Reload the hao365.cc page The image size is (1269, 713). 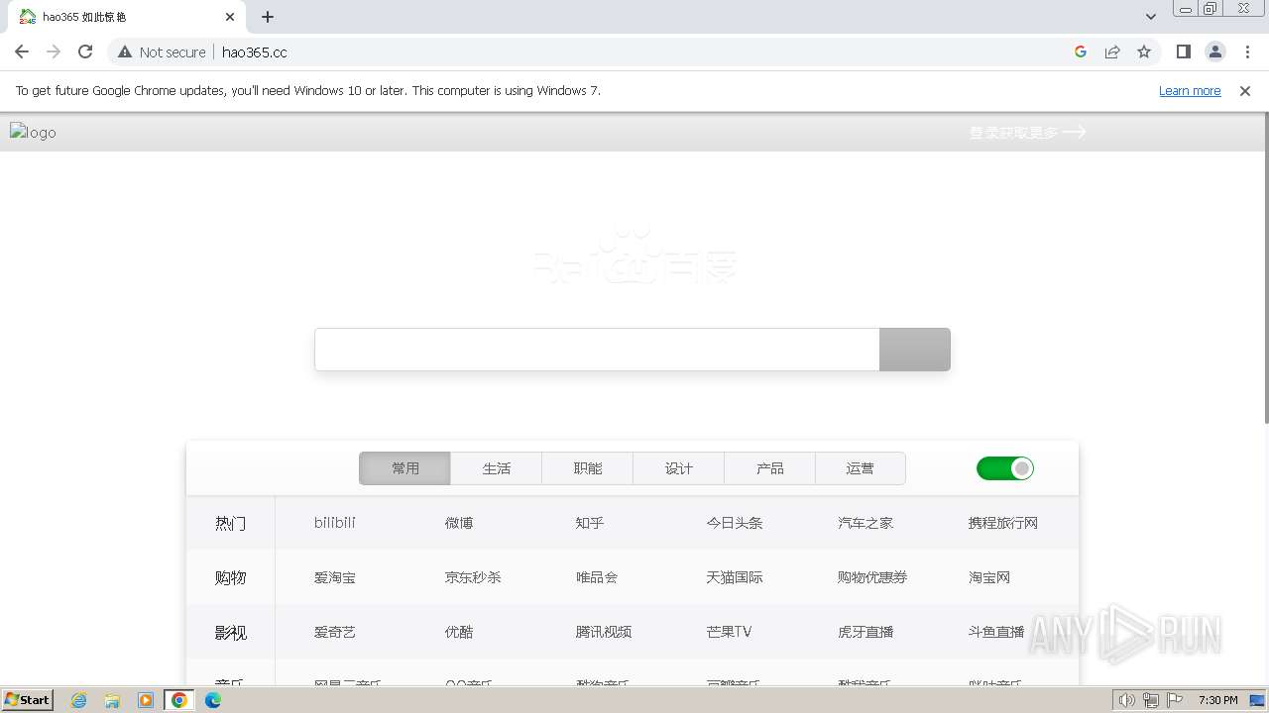click(85, 51)
